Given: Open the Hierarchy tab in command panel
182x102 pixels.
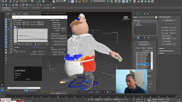Looking at the screenshot, I should pyautogui.click(x=141, y=14).
